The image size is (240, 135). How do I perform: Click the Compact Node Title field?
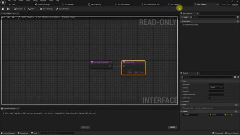(216, 94)
